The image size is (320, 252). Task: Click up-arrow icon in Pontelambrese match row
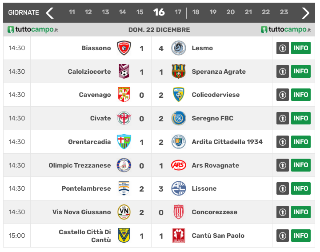click(x=283, y=188)
